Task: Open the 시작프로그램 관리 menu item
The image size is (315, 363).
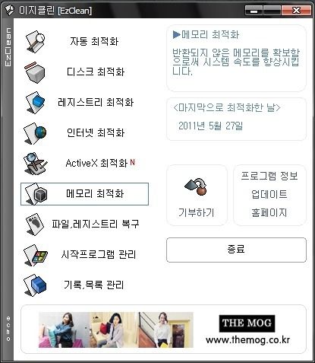Action: (x=99, y=254)
